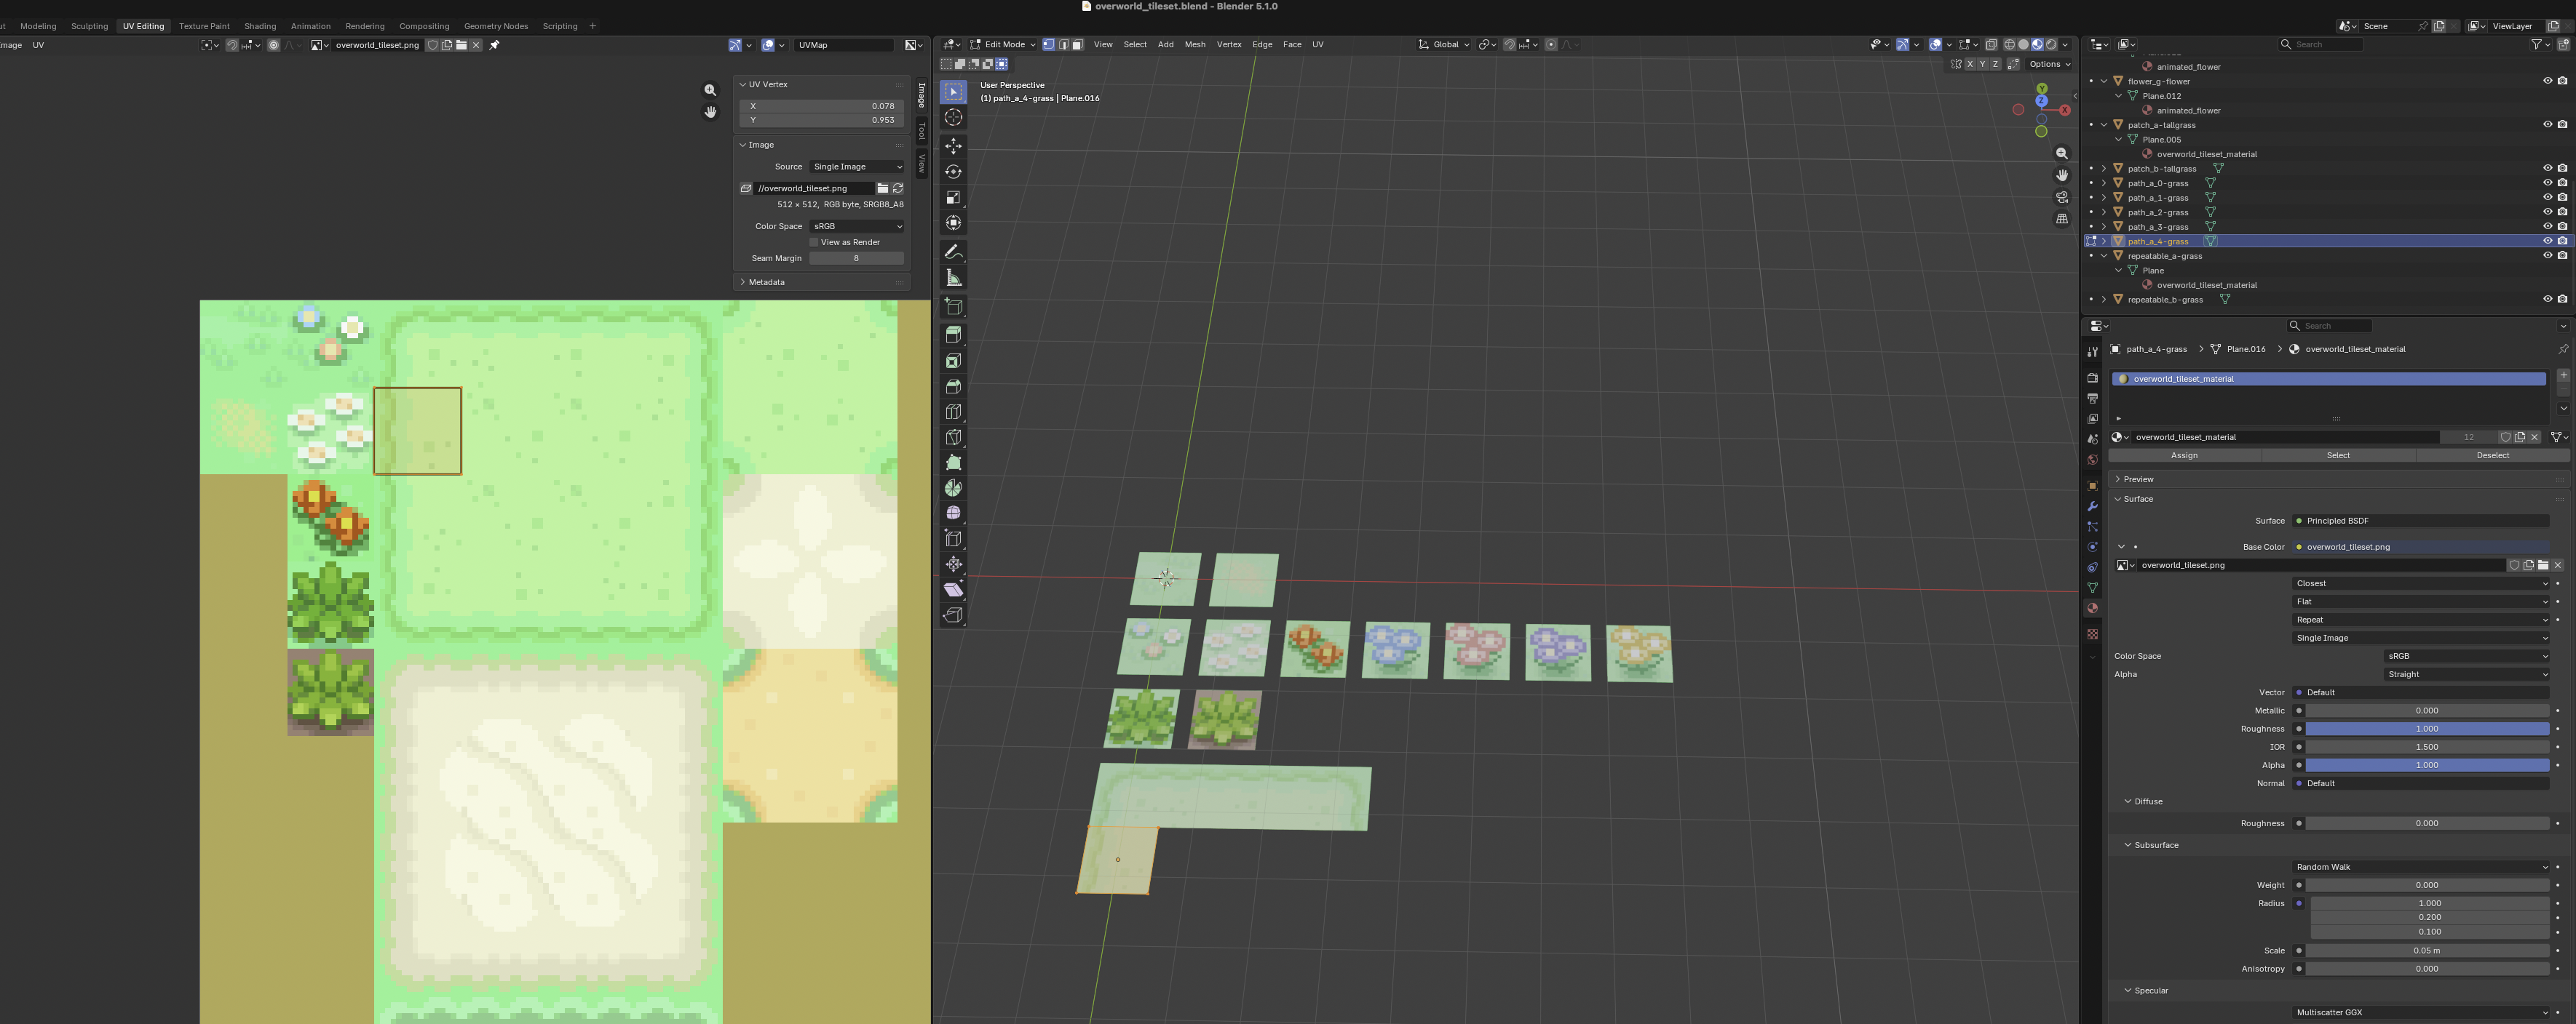Image resolution: width=2576 pixels, height=1024 pixels.
Task: Open the Face menu in viewport header
Action: 1292,44
